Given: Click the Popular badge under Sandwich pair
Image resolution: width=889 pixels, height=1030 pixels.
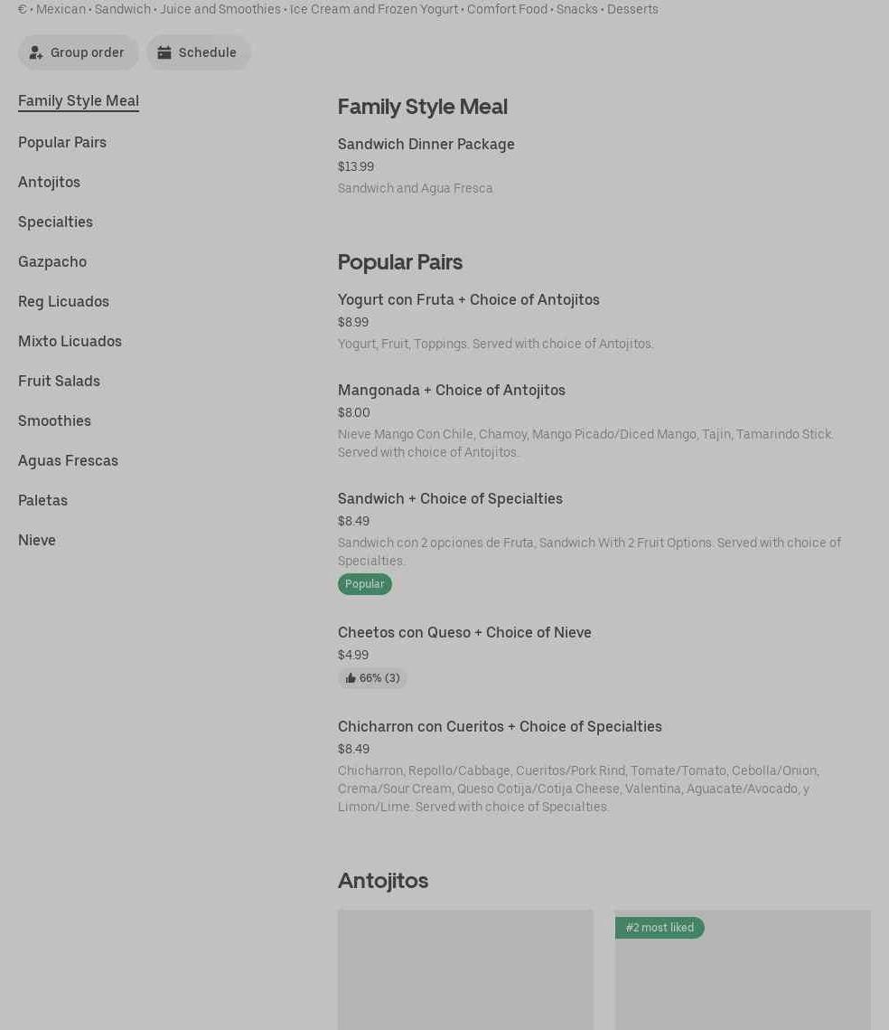Looking at the screenshot, I should click(365, 584).
